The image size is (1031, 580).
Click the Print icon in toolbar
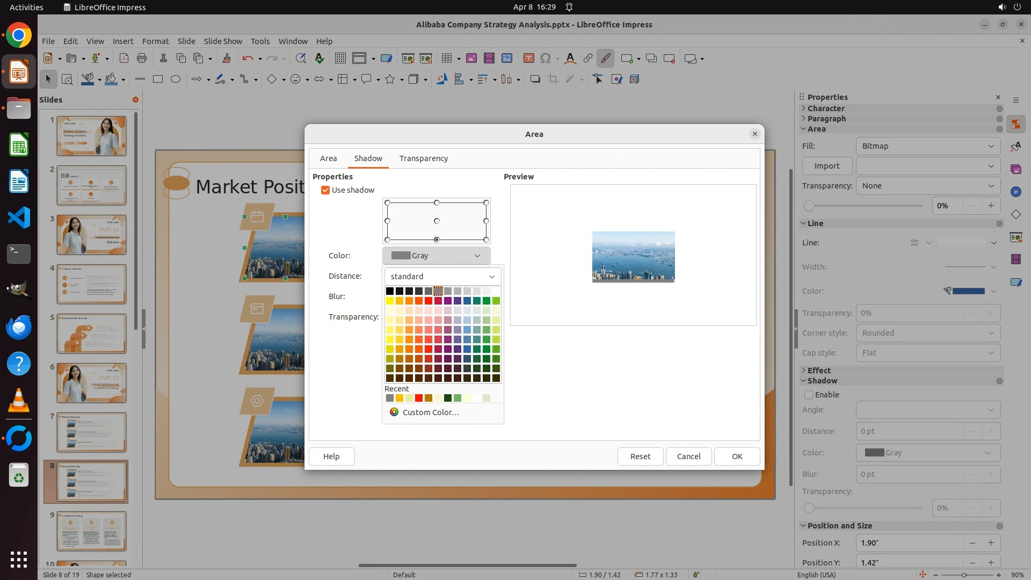142,59
